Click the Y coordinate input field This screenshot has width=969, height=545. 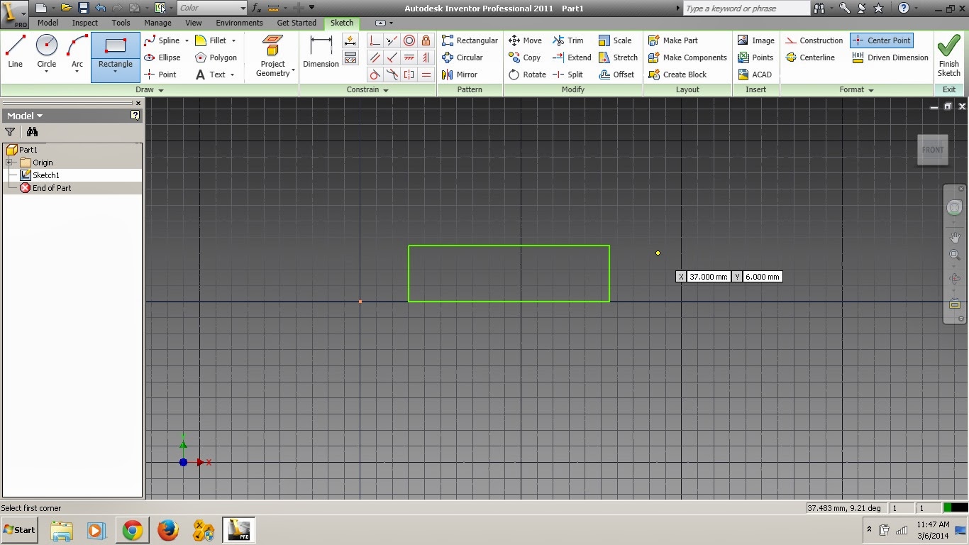point(763,277)
